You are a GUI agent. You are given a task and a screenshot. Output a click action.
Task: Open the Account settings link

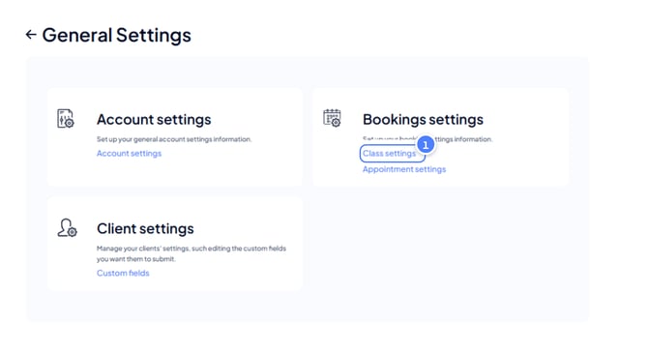[x=129, y=154]
